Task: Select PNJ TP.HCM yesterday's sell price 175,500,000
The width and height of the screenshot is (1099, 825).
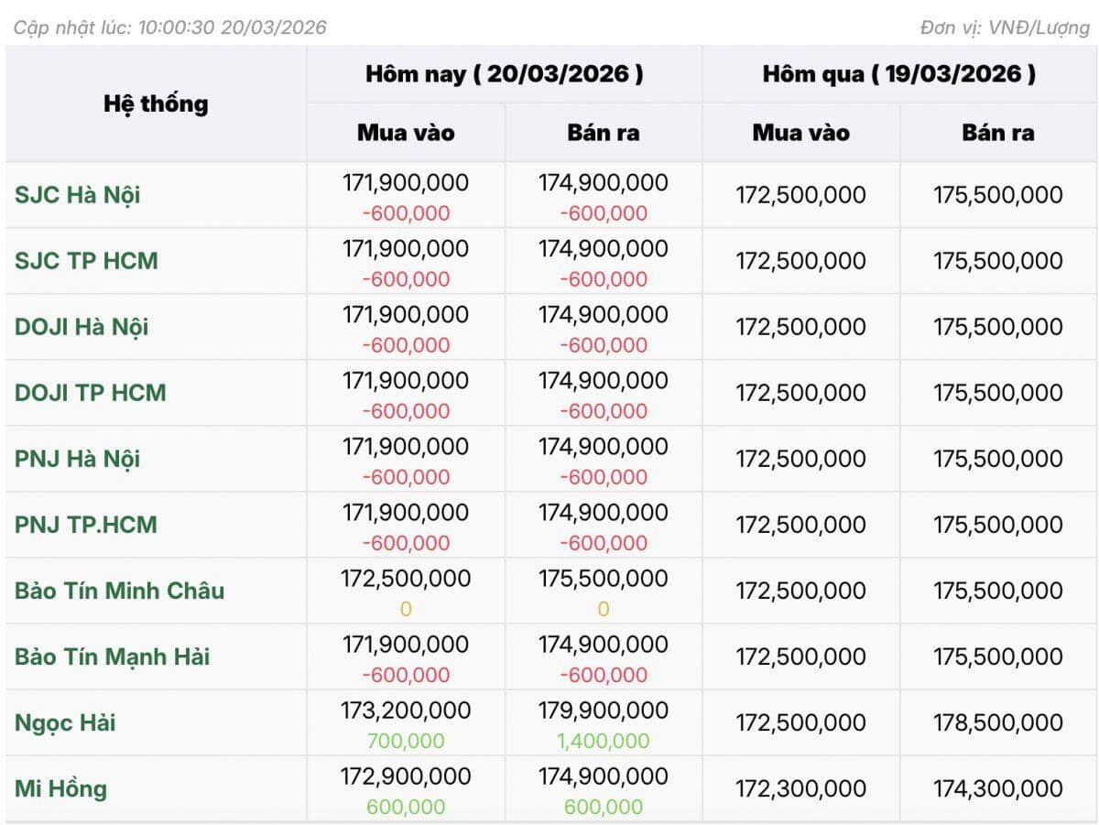Action: tap(998, 525)
